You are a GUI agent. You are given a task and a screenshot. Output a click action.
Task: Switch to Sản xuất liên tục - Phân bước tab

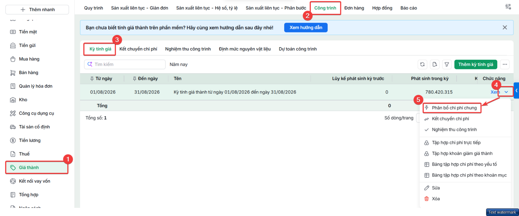point(276,8)
